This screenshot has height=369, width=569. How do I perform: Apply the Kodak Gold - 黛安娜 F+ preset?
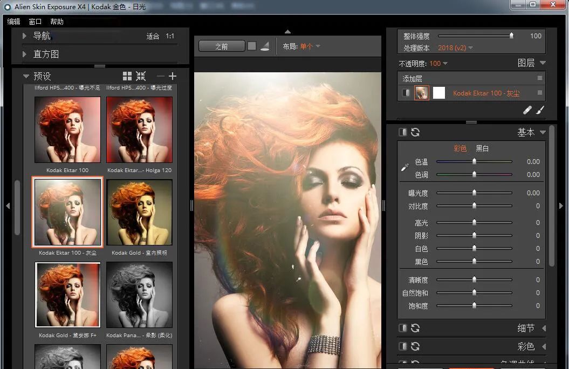pos(67,295)
